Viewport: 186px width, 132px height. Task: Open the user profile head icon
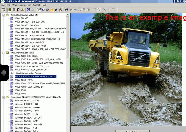tap(18, 10)
